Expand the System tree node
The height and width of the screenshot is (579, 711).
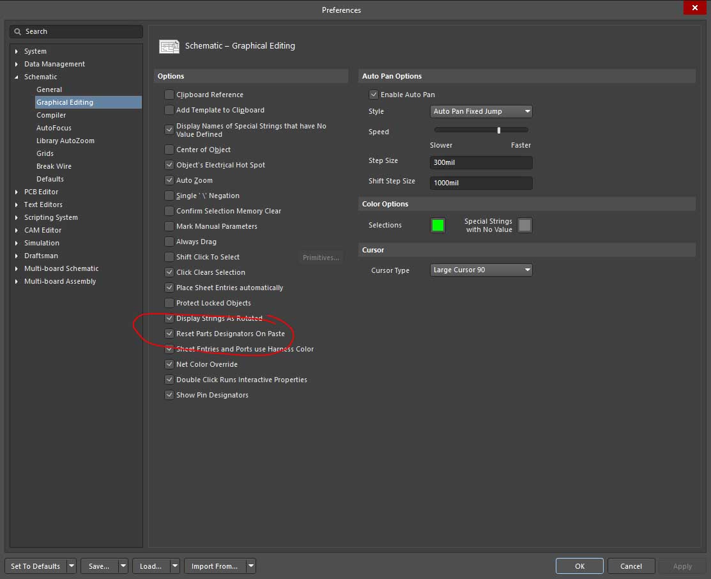click(17, 51)
